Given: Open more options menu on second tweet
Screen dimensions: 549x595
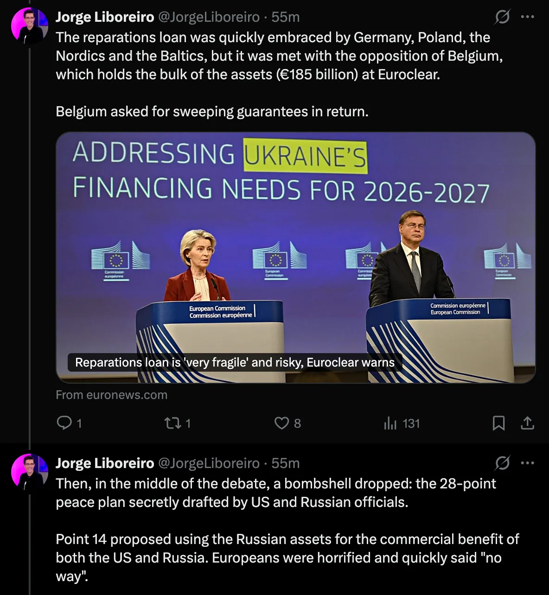Looking at the screenshot, I should 528,463.
